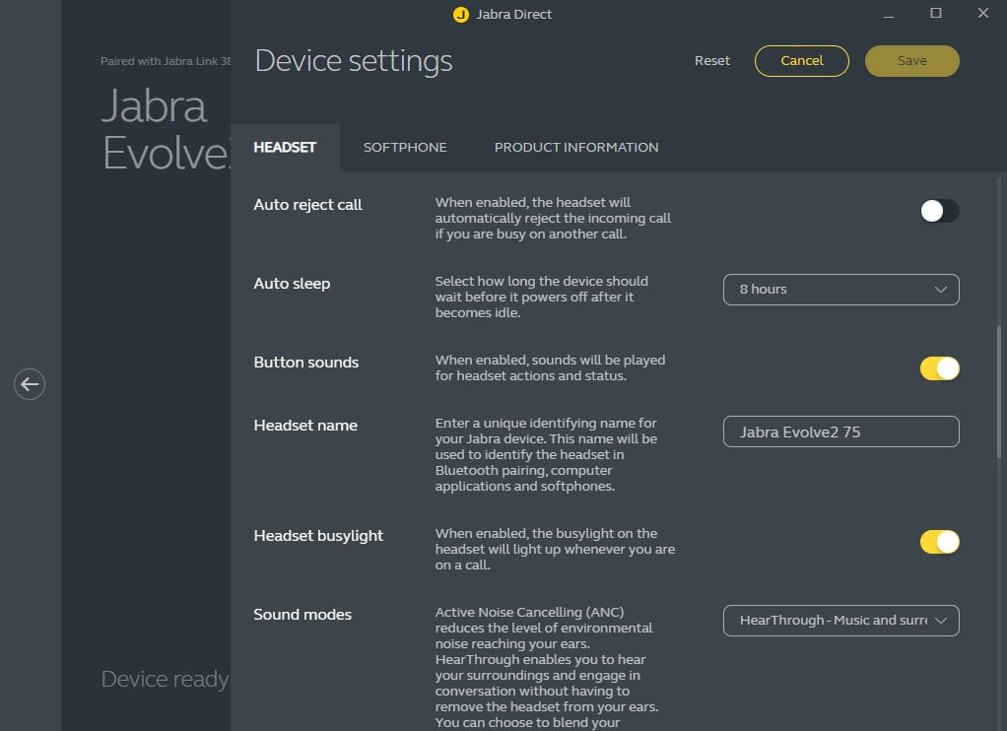This screenshot has height=731, width=1007.
Task: Disable the Headset busylight toggle
Action: click(939, 542)
